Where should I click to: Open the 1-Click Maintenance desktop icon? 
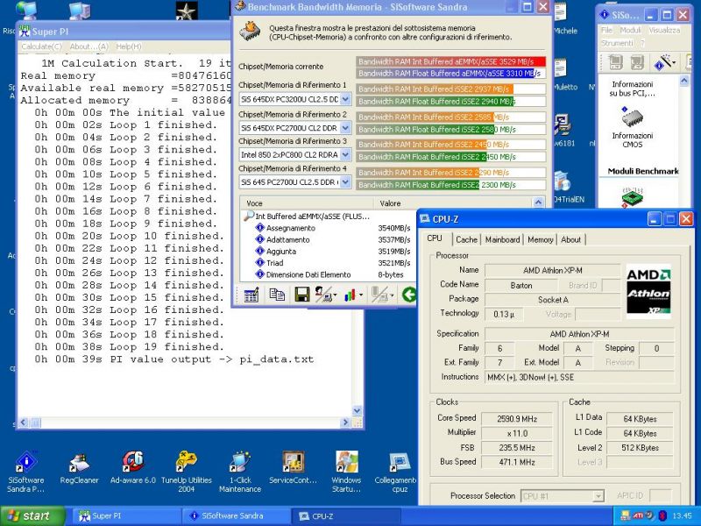pos(240,463)
